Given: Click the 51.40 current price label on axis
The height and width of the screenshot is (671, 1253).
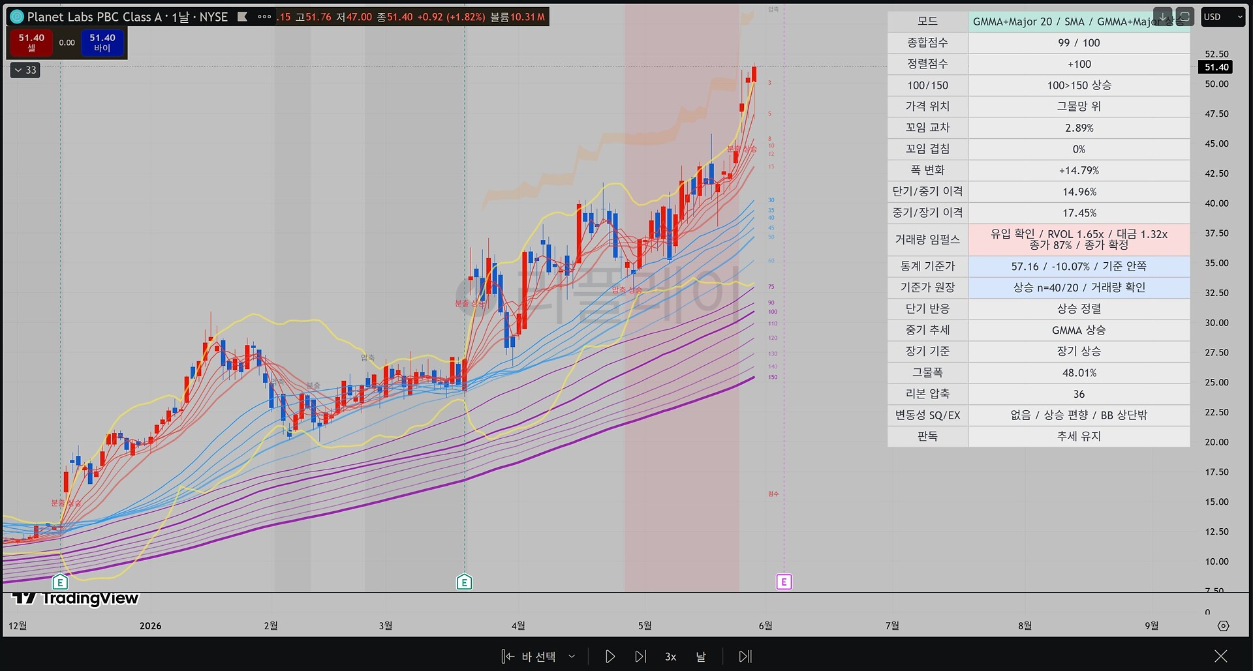Looking at the screenshot, I should click(x=1216, y=67).
